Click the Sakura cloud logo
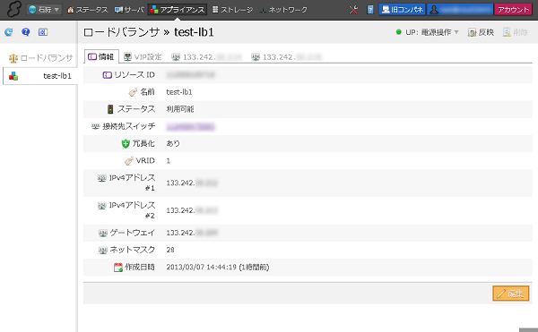The image size is (538, 332). (x=13, y=9)
